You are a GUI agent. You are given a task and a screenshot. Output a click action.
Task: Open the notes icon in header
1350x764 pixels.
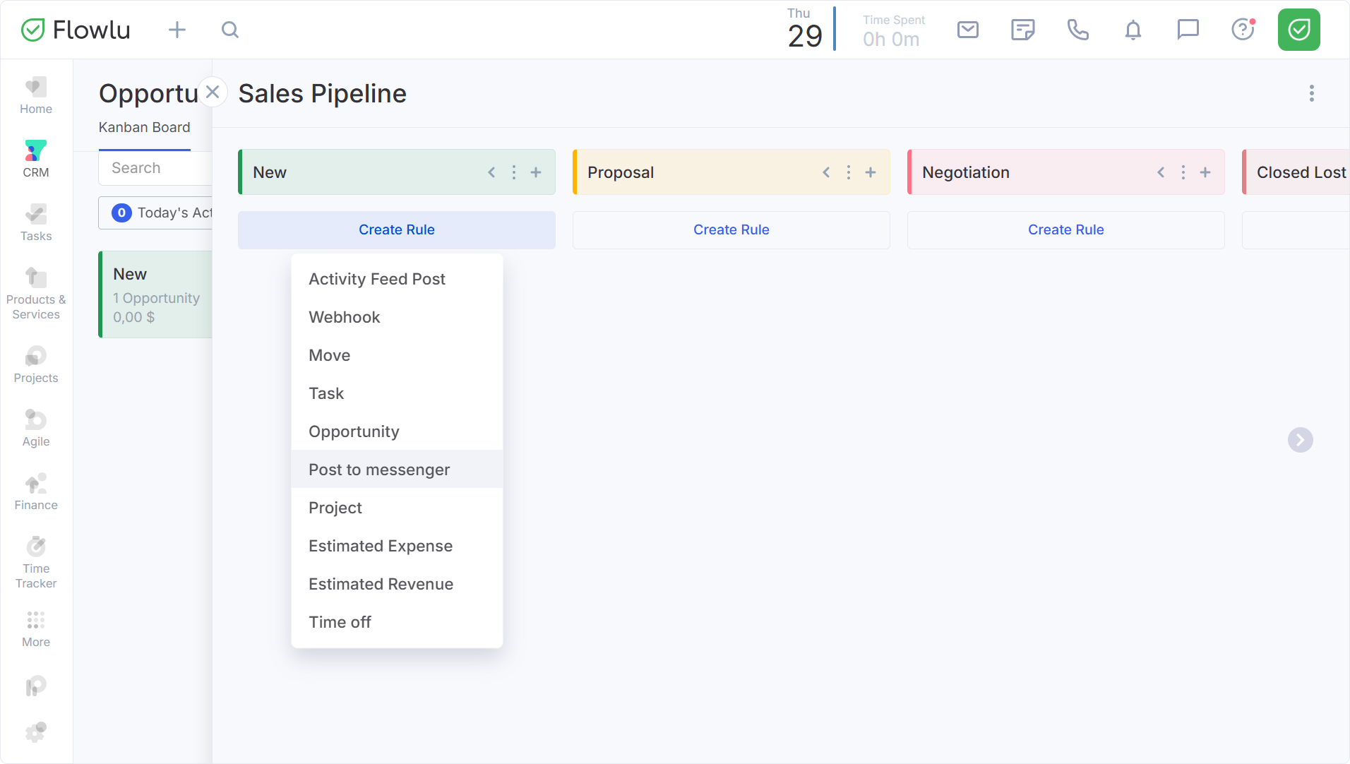(x=1022, y=30)
